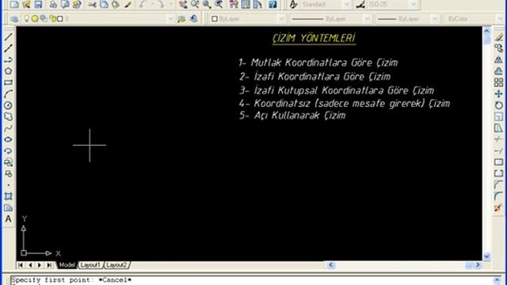This screenshot has width=507, height=285.
Task: Click horizontal scrollbar left arrow
Action: pyautogui.click(x=331, y=265)
